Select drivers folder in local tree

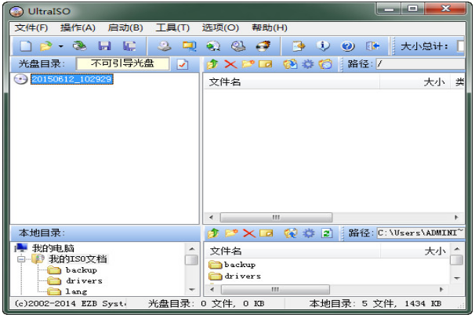click(x=84, y=280)
